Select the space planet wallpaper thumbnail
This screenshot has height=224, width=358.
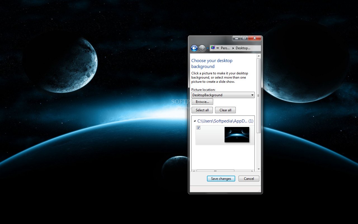coord(237,135)
